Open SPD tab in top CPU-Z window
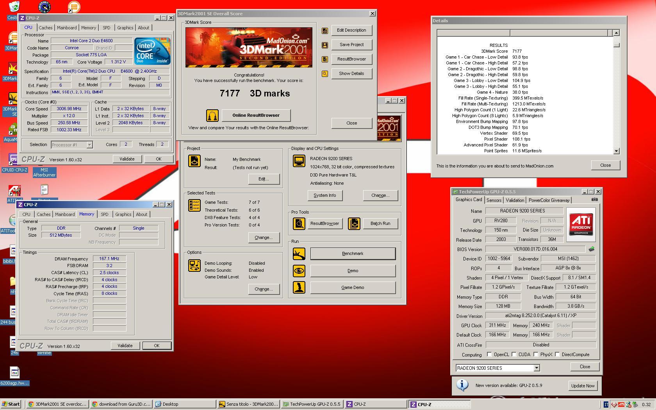Viewport: 656px width, 410px height. click(106, 28)
